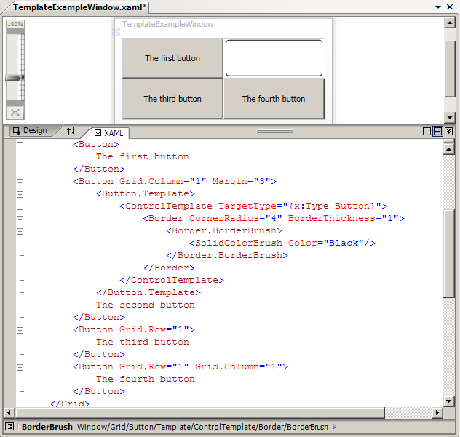Click XAML editor scroll down arrow
Viewport: 460px width, 437px height.
coord(449,401)
